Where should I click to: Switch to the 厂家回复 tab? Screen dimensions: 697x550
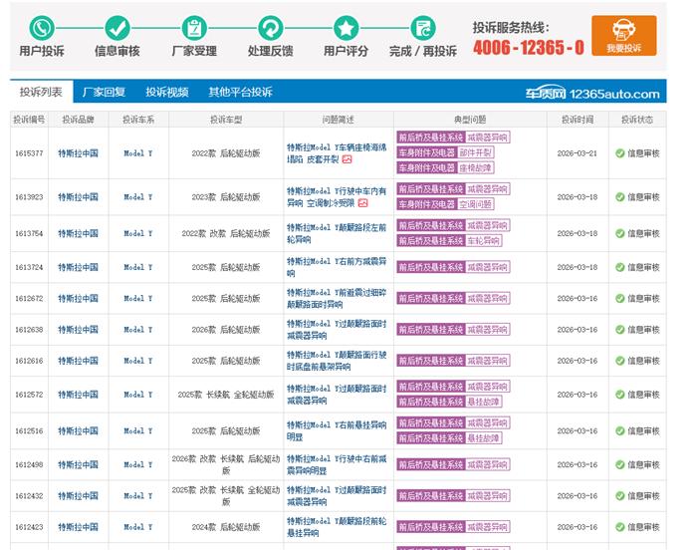tap(104, 93)
